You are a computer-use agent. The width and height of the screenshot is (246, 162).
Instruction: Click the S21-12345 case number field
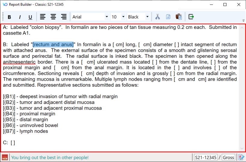point(206,157)
